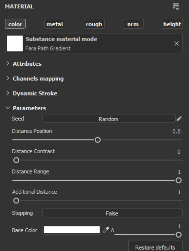
Task: Click the Additional Distance value 1
Action: pos(179,192)
